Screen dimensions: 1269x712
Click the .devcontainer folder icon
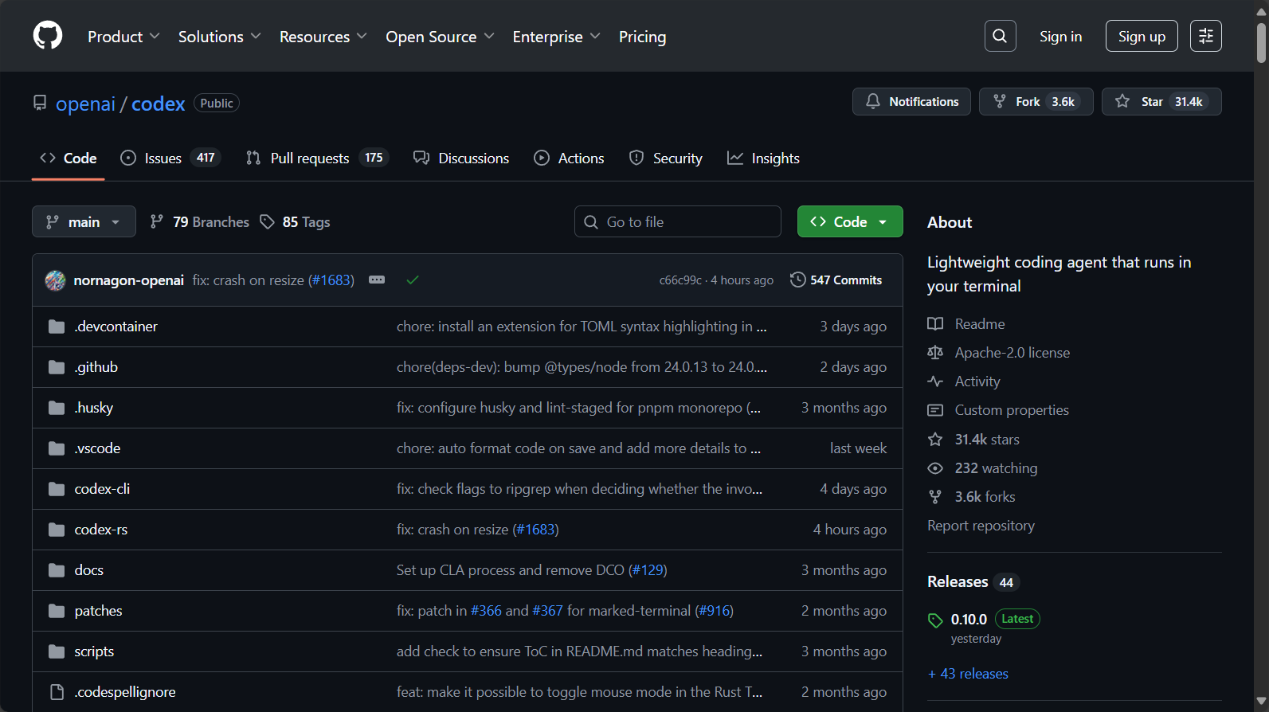click(x=57, y=327)
